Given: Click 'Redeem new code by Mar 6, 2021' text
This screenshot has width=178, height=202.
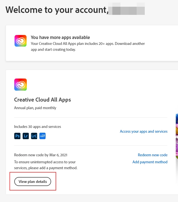Looking at the screenshot, I should 41,155.
